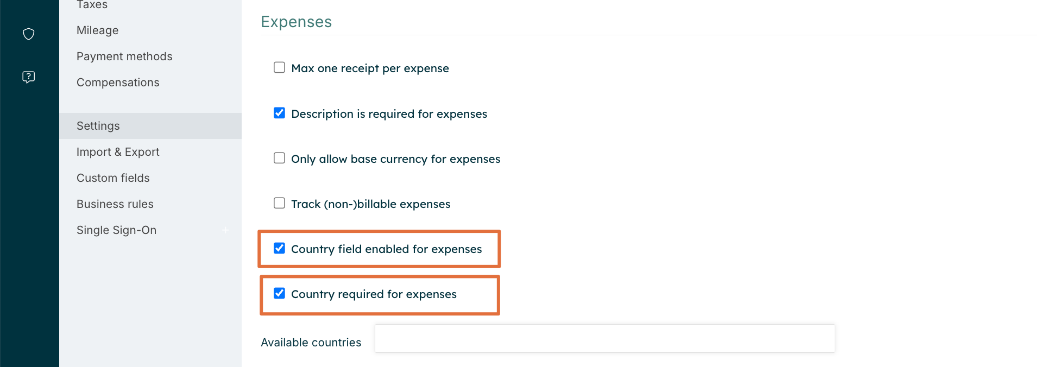Click the shield icon in the dark sidebar
The image size is (1059, 367).
coord(29,34)
